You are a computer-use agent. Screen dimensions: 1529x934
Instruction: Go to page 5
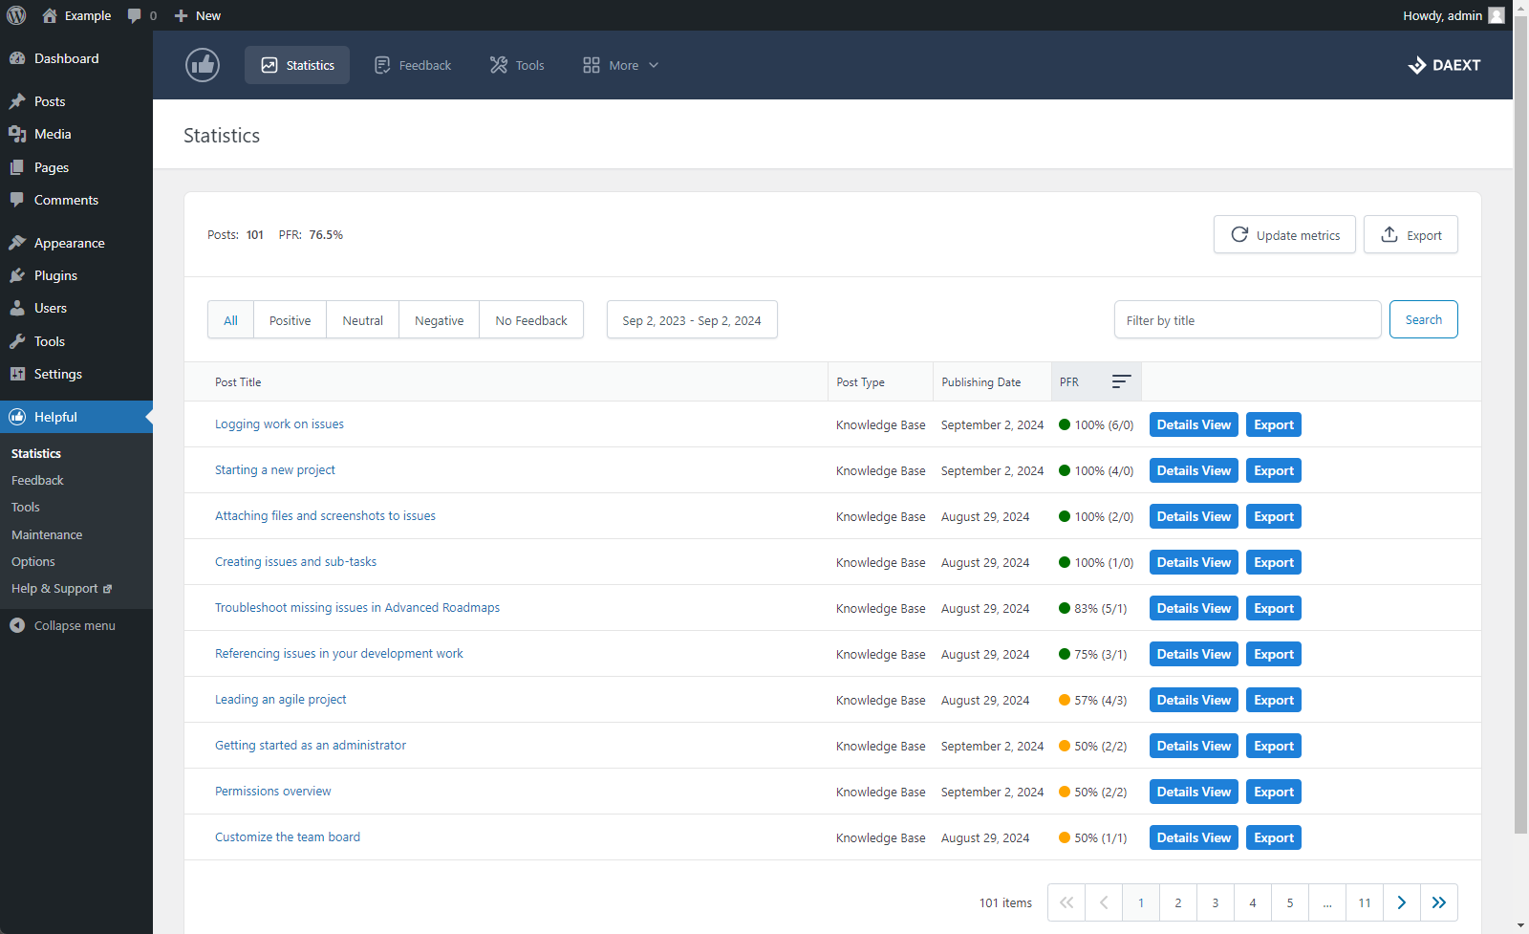(1290, 902)
